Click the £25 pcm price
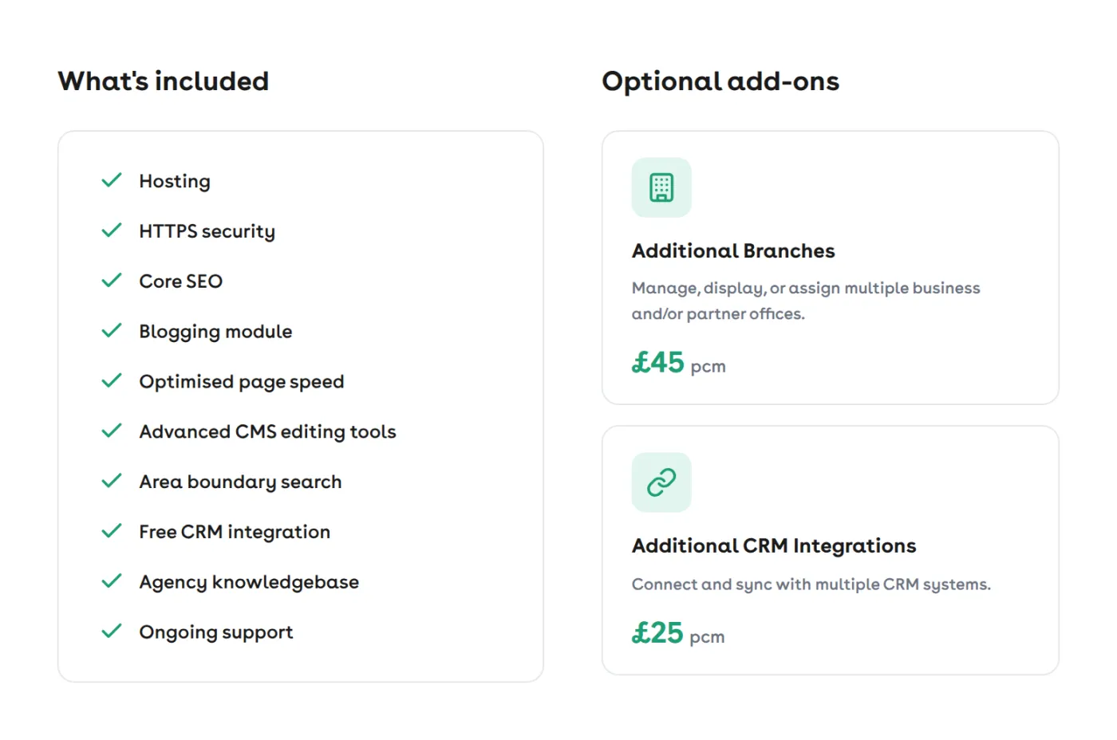 [678, 634]
